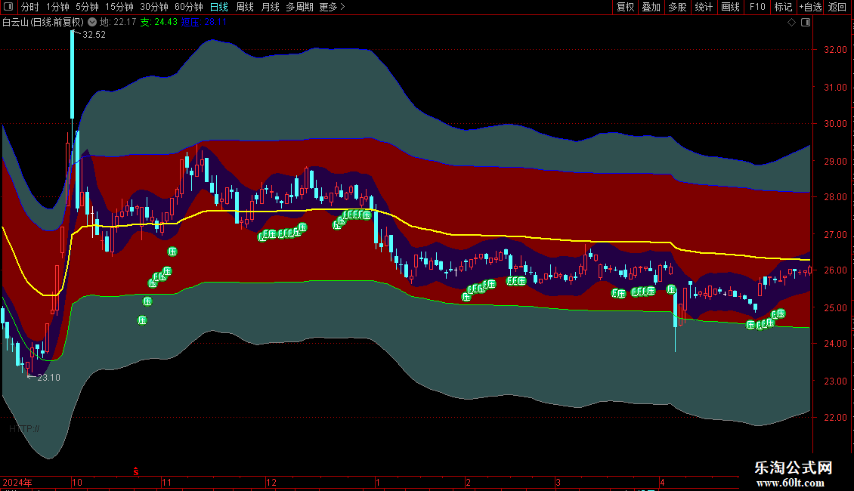Click the 23.10 low price label
This screenshot has width=854, height=491.
point(48,377)
